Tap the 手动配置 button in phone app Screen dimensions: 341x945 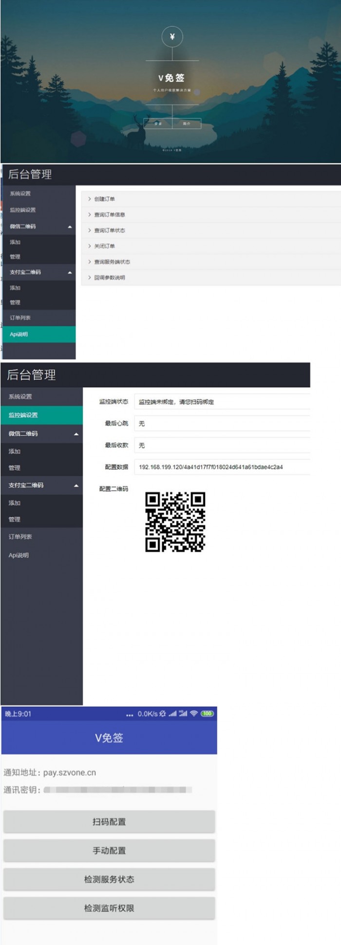point(109,851)
